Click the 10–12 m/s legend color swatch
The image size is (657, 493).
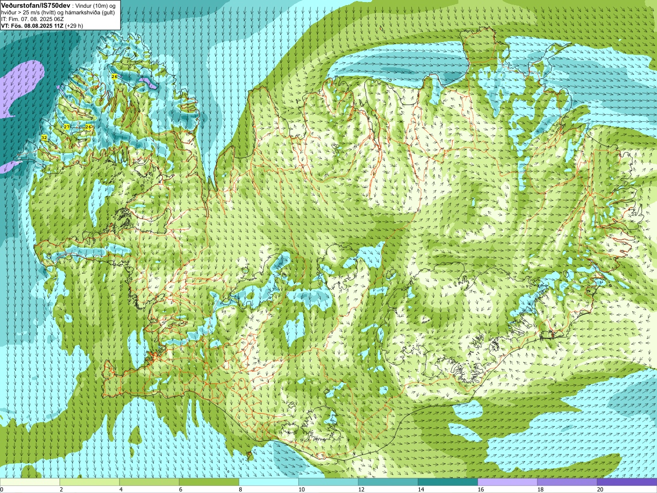coord(328,482)
